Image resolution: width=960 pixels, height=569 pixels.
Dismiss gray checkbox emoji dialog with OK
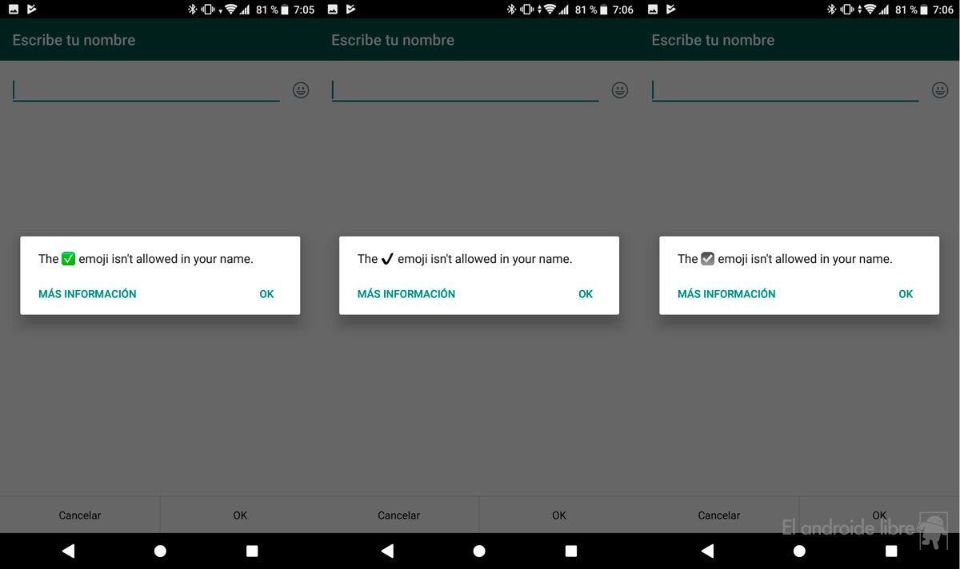[906, 294]
